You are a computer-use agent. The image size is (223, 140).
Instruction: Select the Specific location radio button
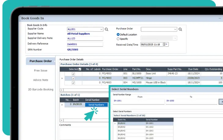(x=118, y=39)
